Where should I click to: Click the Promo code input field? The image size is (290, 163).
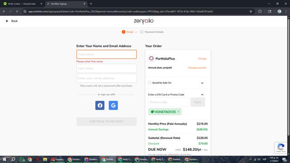169,102
